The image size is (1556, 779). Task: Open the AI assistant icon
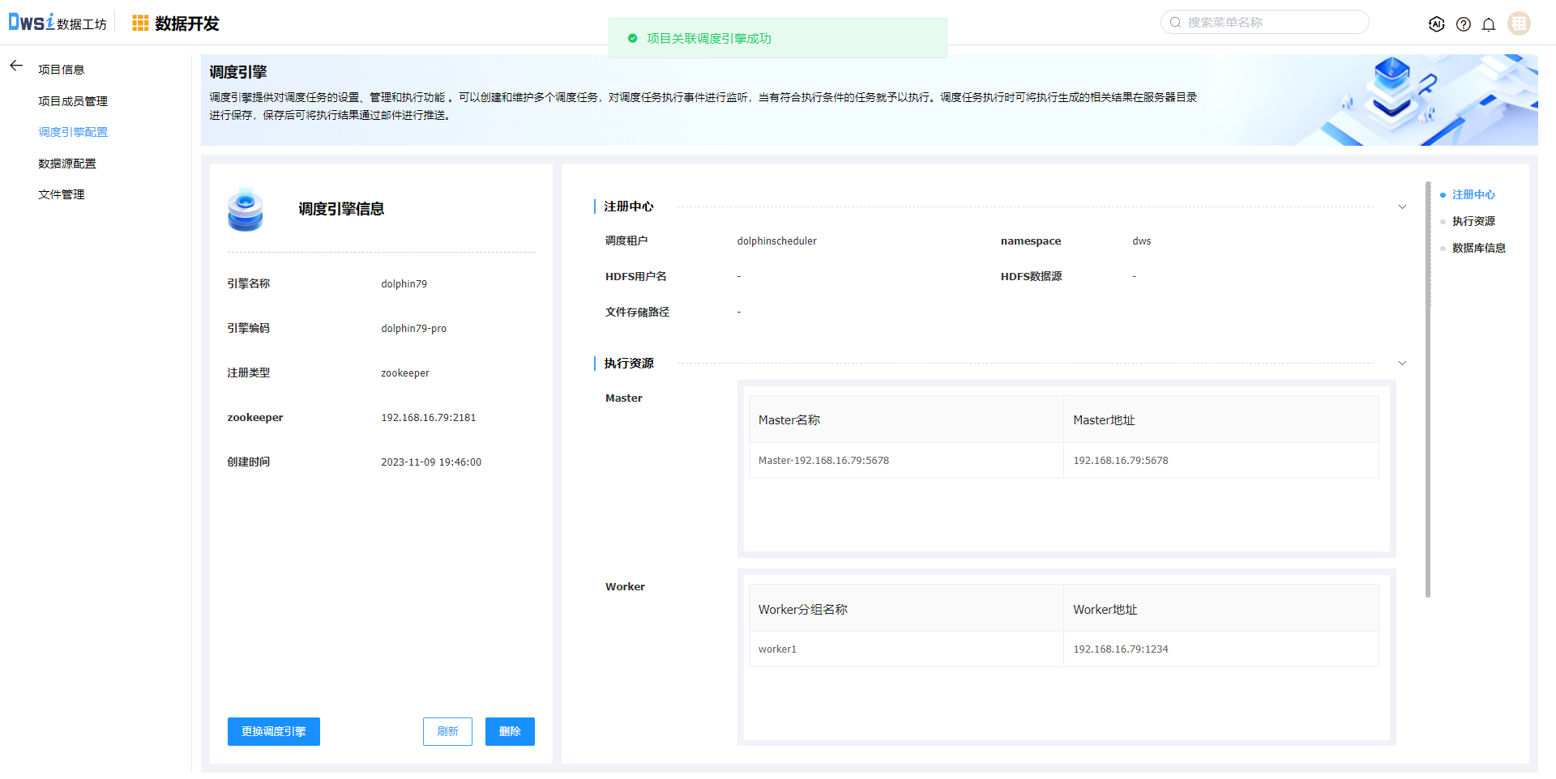coord(1436,24)
